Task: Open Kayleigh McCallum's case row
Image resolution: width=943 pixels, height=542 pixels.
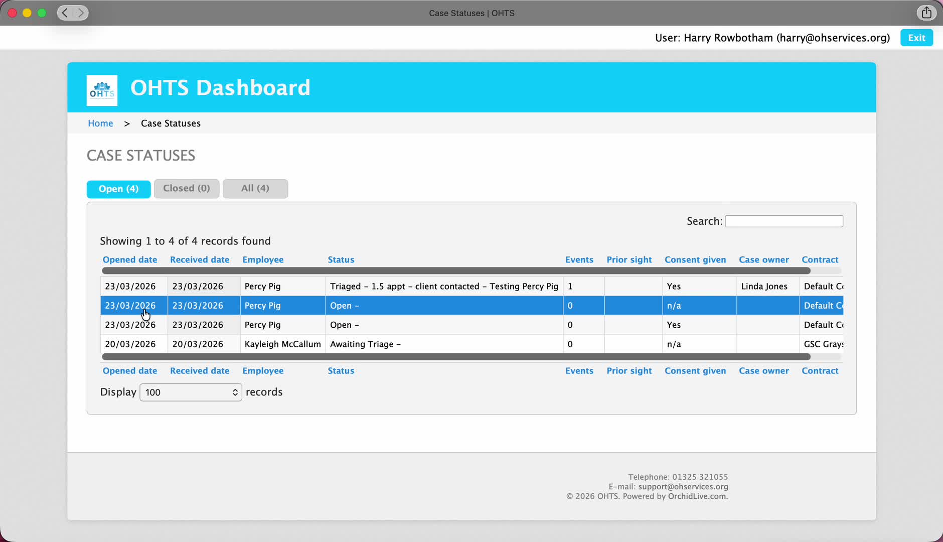Action: click(282, 344)
